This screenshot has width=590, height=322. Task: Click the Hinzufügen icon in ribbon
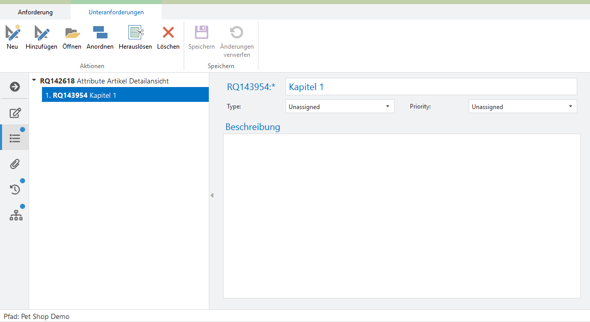pos(41,33)
